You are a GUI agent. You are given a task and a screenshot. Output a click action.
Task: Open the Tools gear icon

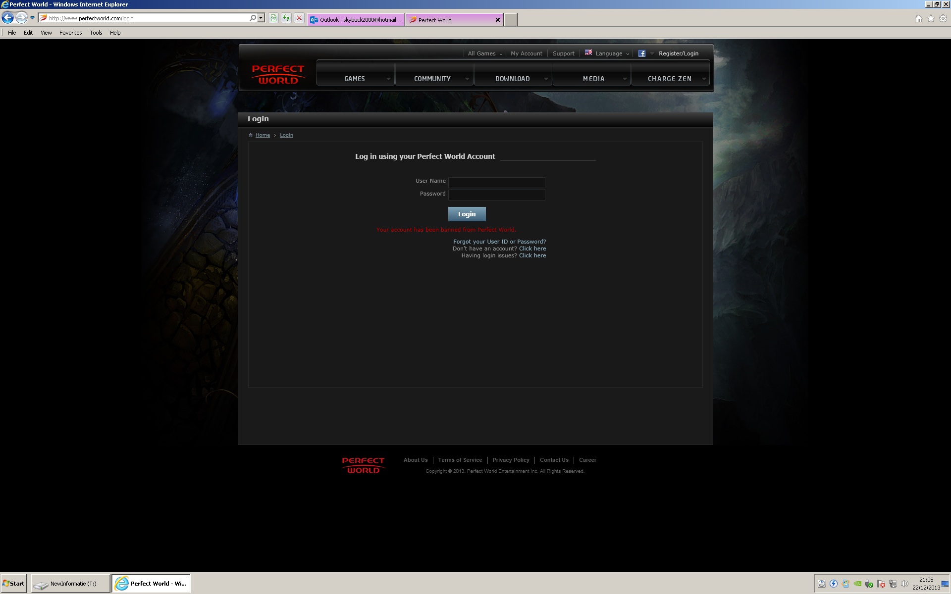[x=943, y=19]
